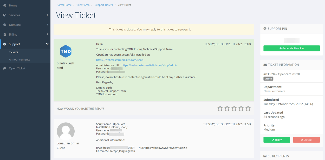Click the Domains globe icon
The height and width of the screenshot is (160, 325).
point(5,25)
